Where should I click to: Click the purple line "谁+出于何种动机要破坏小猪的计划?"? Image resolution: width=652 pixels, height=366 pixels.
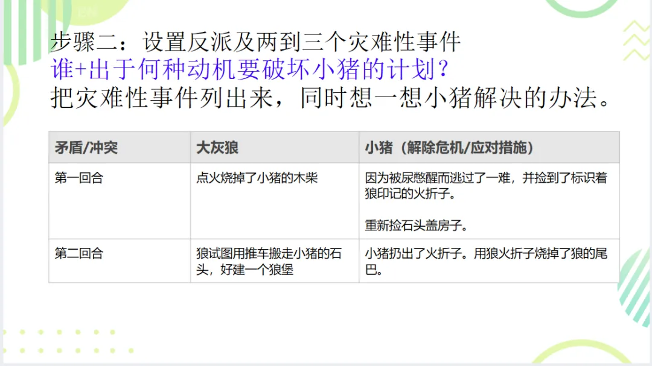click(249, 69)
